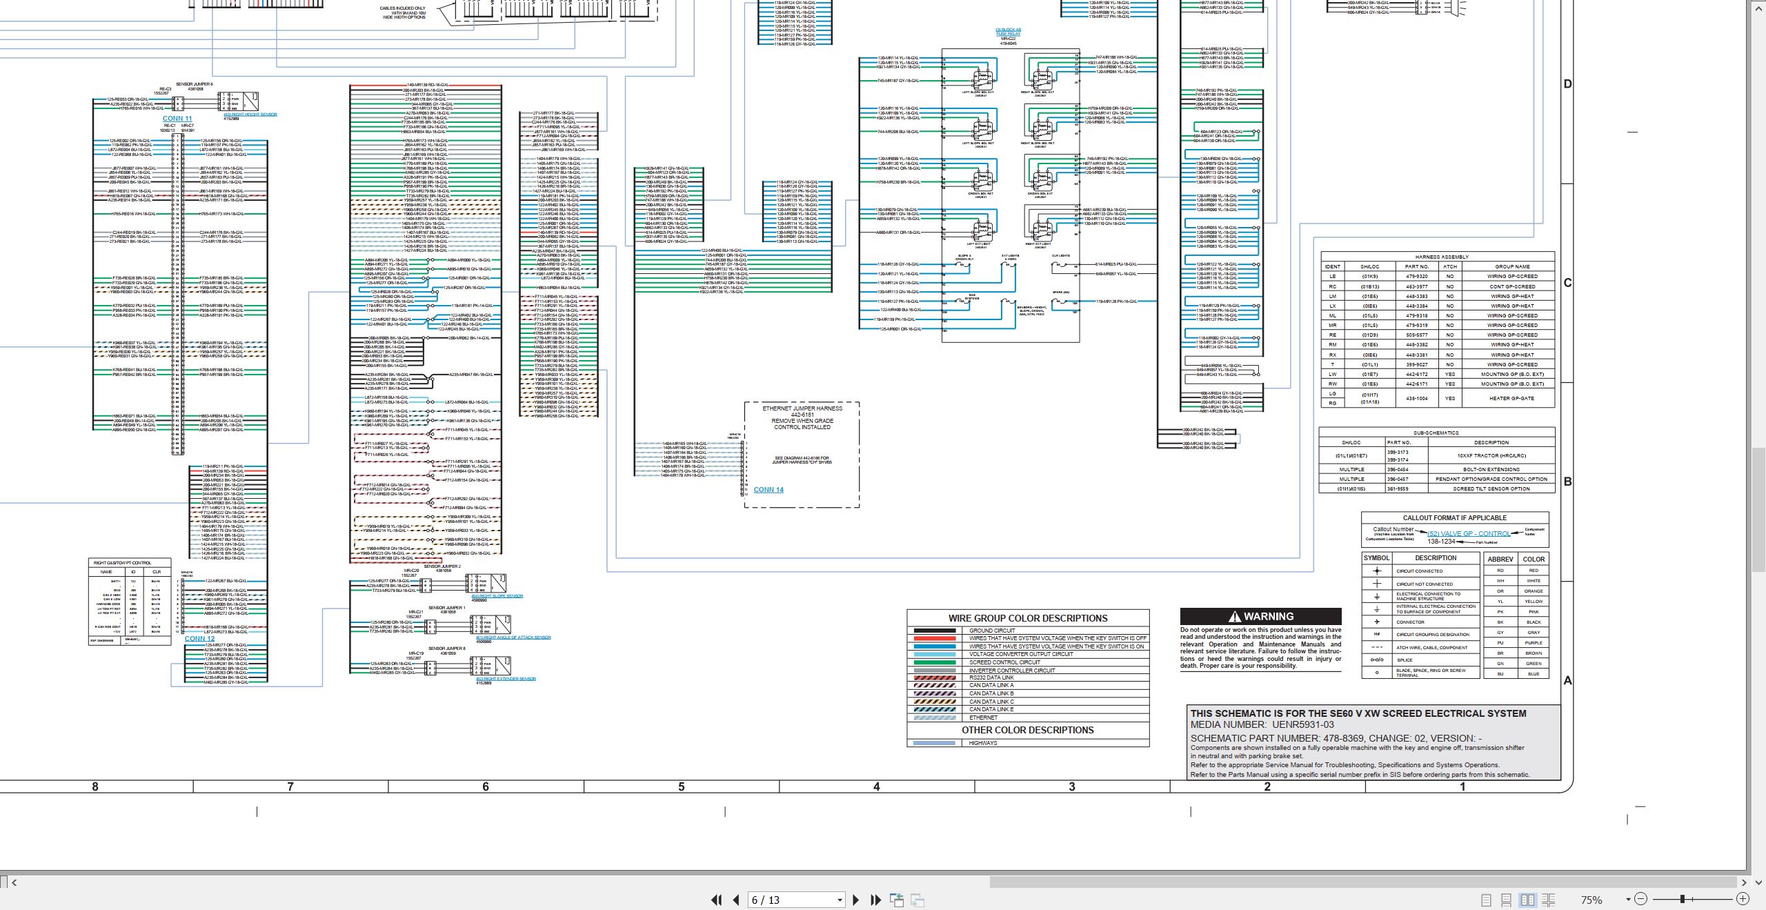This screenshot has height=910, width=1766.
Task: Click part number 479-9320 cell
Action: [1417, 276]
